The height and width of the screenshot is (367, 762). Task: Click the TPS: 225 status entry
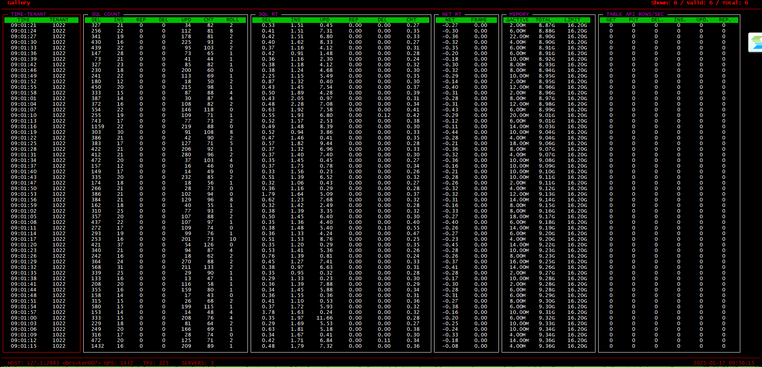click(156, 363)
